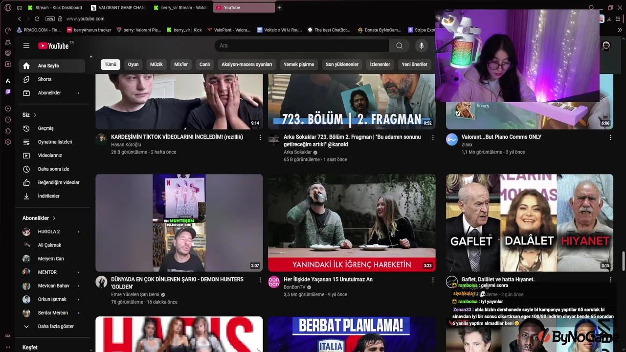This screenshot has height=352, width=626.
Task: Select Aksiyon-macera oyunları chip
Action: pos(246,65)
